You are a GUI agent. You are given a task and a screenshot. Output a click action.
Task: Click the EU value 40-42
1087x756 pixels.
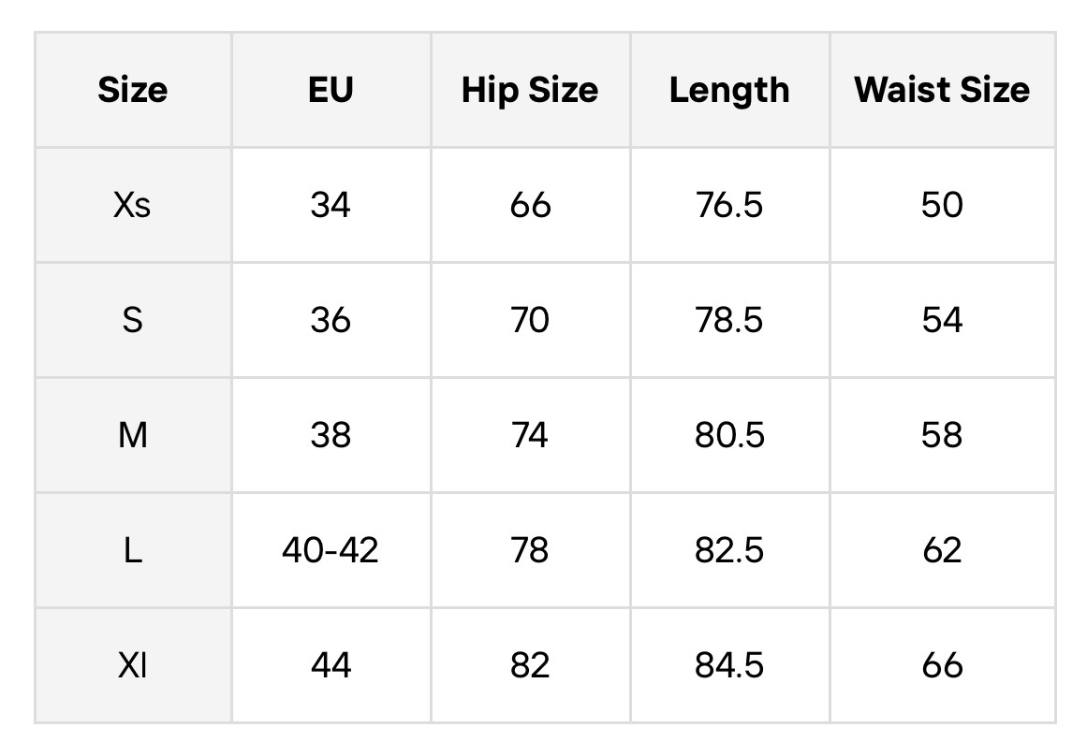click(x=331, y=550)
